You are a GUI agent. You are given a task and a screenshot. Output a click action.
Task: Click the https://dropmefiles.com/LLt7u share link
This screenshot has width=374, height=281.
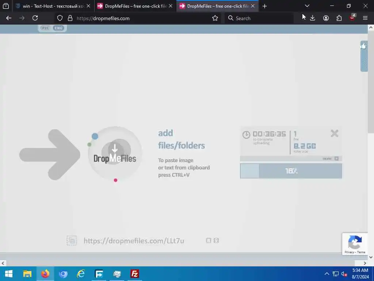point(134,241)
